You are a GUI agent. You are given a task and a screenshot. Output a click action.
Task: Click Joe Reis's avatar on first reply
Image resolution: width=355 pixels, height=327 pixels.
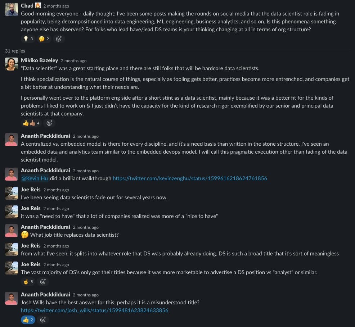[x=11, y=193]
